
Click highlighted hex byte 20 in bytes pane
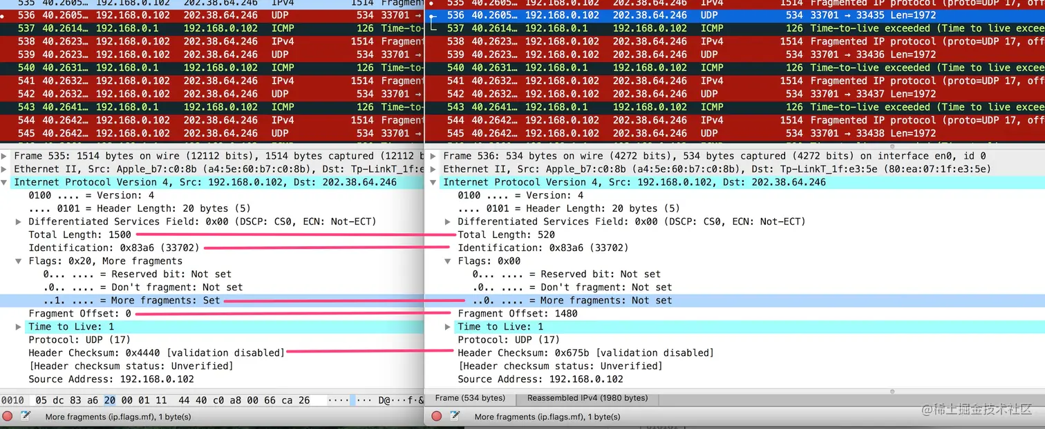click(x=110, y=400)
